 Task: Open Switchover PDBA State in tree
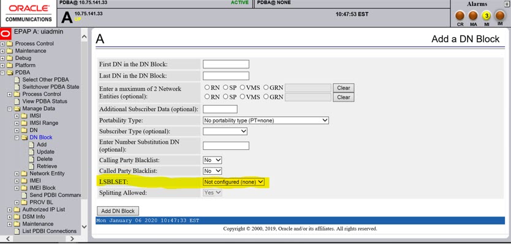(50, 87)
